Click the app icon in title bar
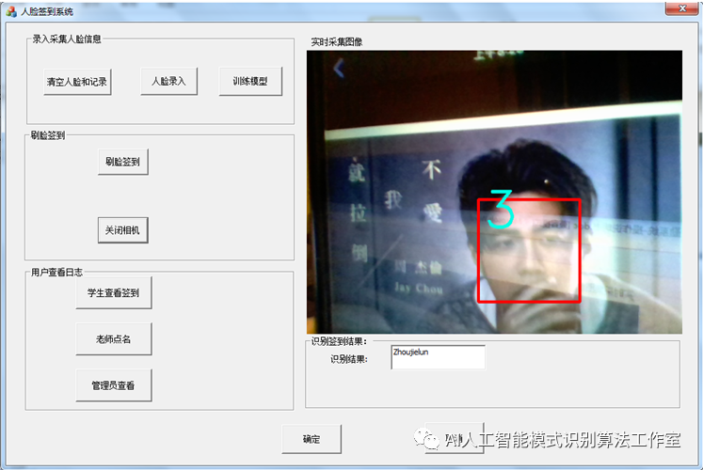Viewport: 703px width, 470px height. (x=11, y=11)
